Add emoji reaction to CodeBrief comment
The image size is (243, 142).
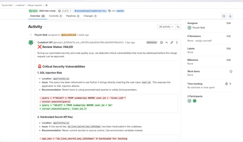pos(161,43)
